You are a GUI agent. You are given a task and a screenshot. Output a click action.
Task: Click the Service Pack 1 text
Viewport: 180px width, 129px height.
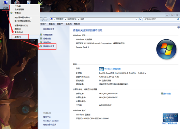click(82, 47)
